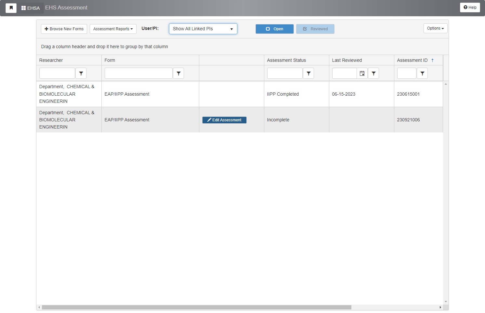Image resolution: width=485 pixels, height=313 pixels.
Task: Click the vertical scrollbar up arrow
Action: [x=446, y=84]
